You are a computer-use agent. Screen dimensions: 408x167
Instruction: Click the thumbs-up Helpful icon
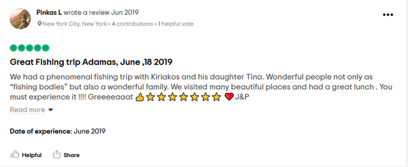click(15, 155)
